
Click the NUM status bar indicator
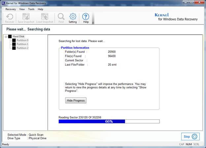pyautogui.click(x=189, y=144)
